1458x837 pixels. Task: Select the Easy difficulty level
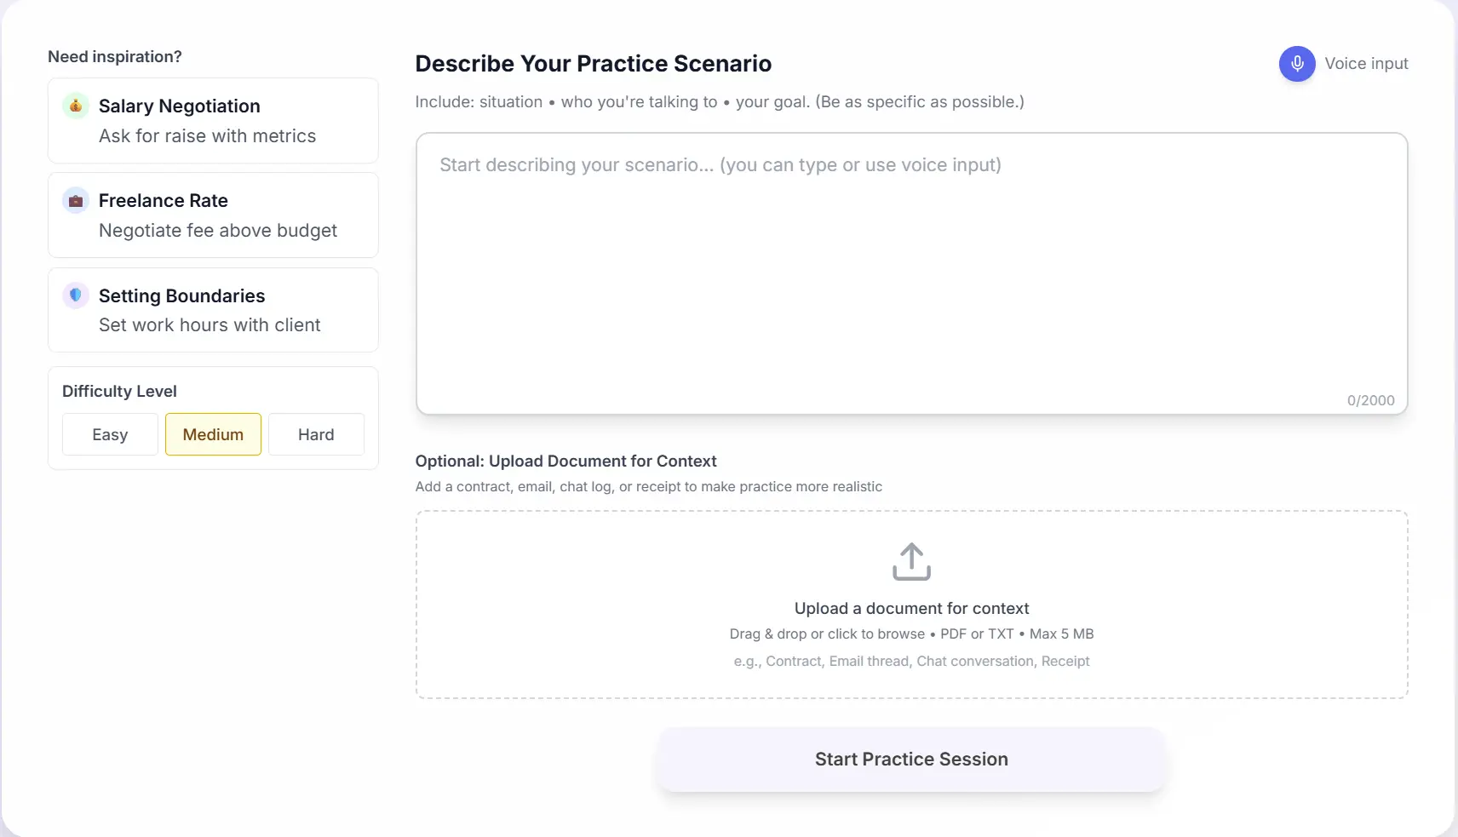point(109,434)
